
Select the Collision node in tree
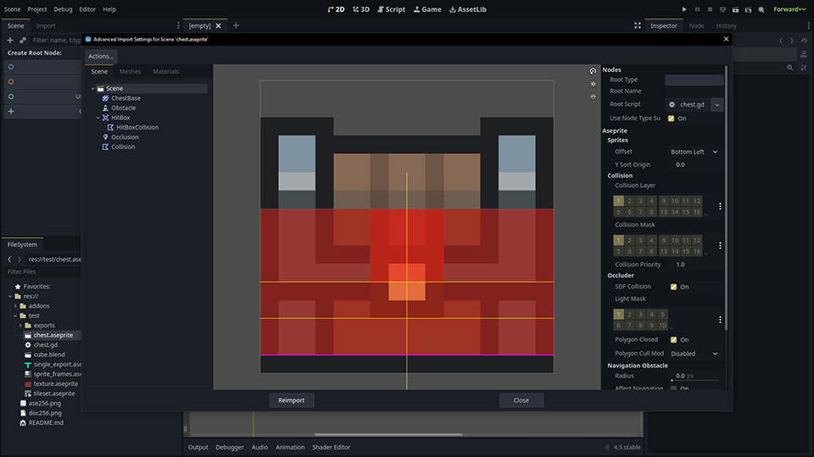[122, 146]
